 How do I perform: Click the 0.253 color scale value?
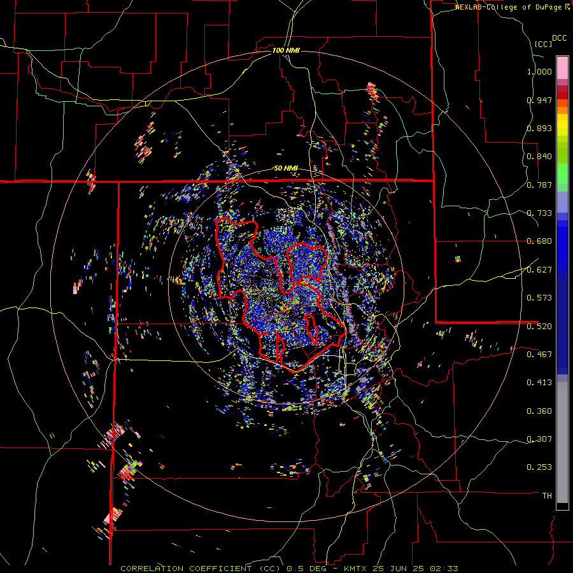(x=539, y=467)
